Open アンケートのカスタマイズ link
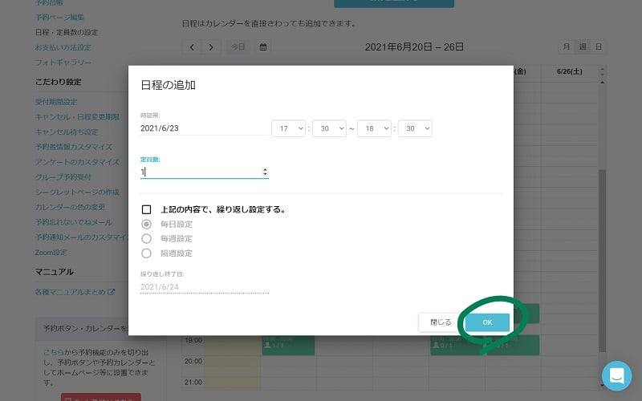 [x=77, y=162]
